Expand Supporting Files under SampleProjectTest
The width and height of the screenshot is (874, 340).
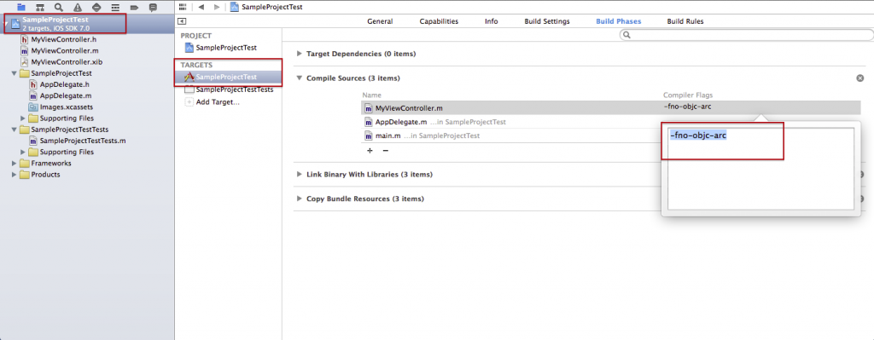tap(23, 118)
